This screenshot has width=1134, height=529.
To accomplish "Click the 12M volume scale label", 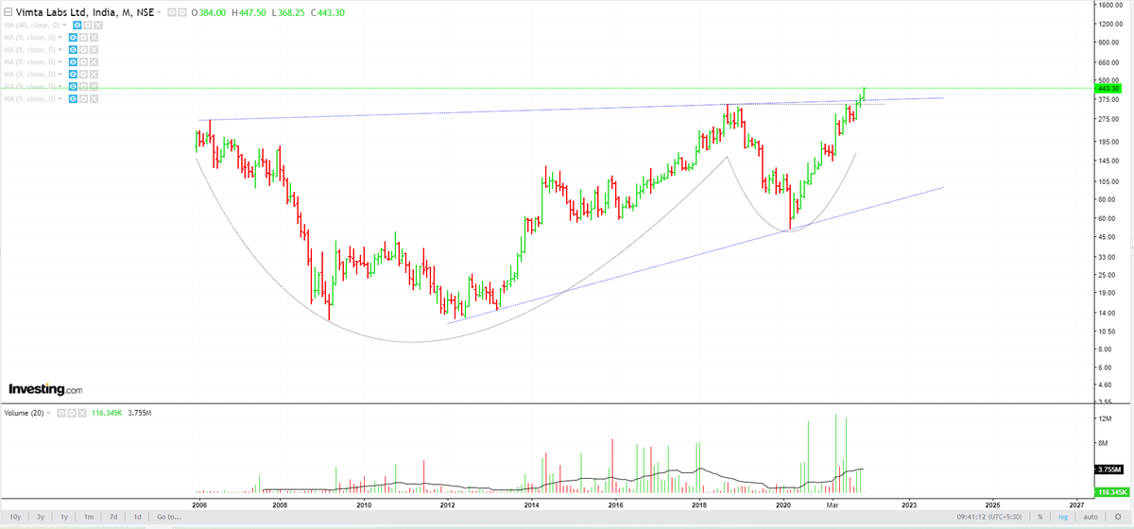I will click(1106, 418).
